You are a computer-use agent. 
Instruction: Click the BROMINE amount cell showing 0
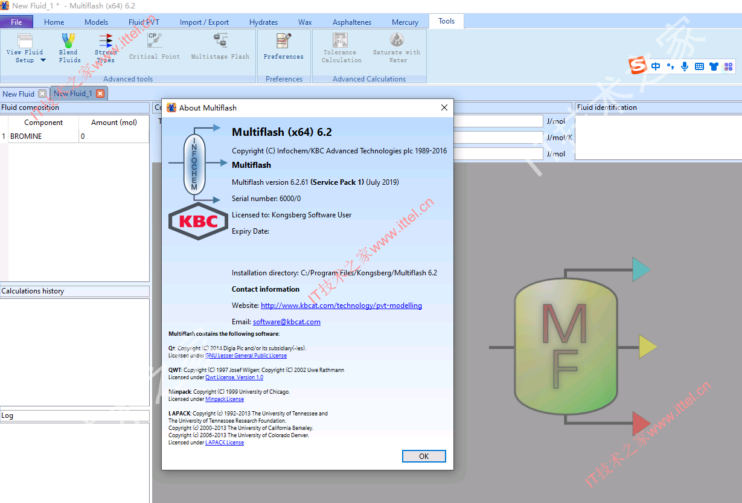114,136
